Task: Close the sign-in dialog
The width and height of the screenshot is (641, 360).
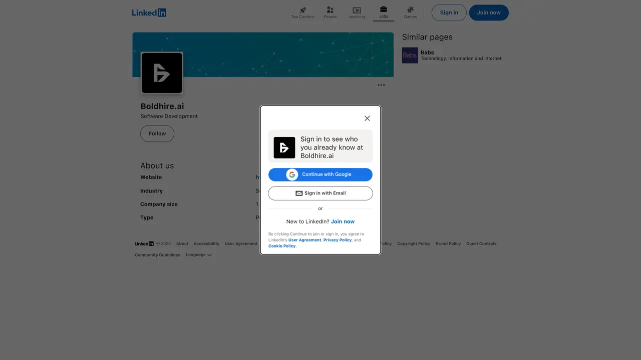Action: click(x=367, y=118)
